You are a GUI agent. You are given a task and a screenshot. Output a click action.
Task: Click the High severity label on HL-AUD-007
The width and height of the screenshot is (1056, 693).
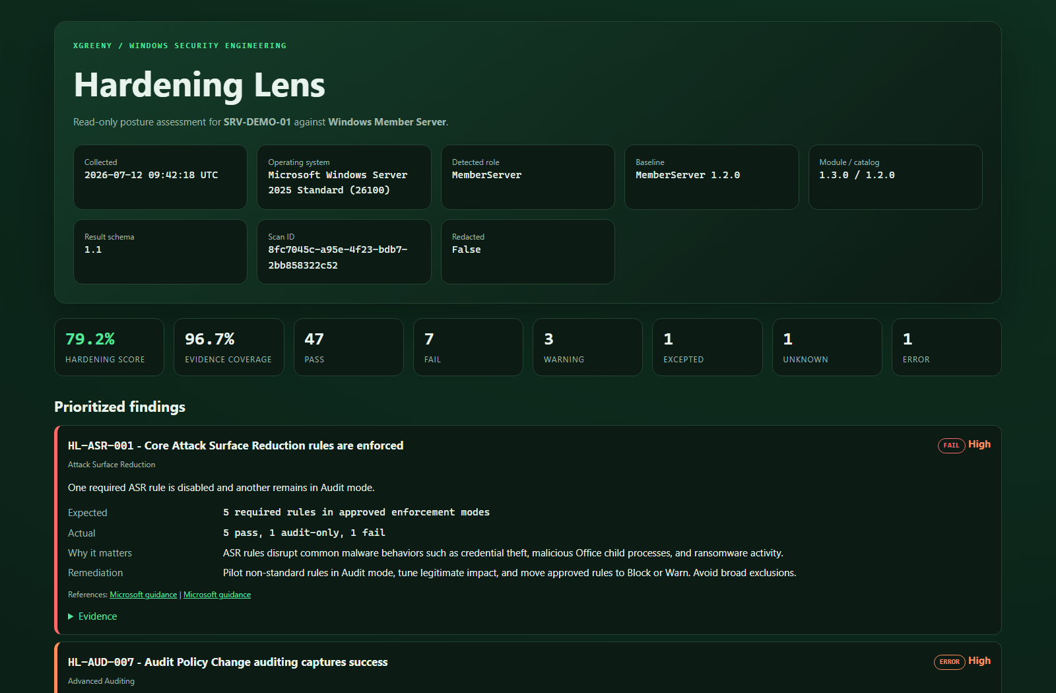click(x=979, y=661)
